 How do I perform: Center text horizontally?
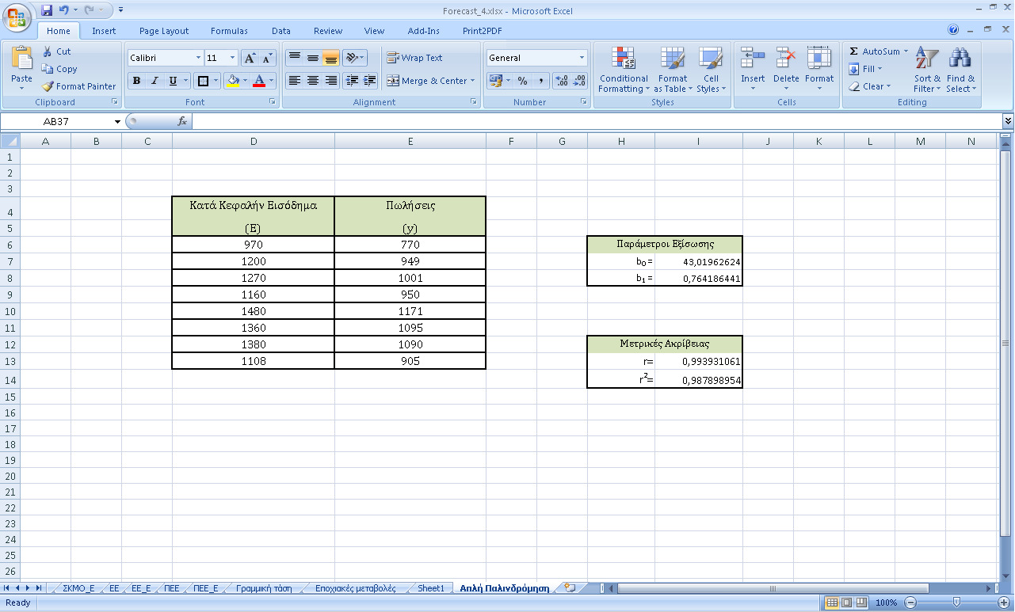pyautogui.click(x=313, y=81)
